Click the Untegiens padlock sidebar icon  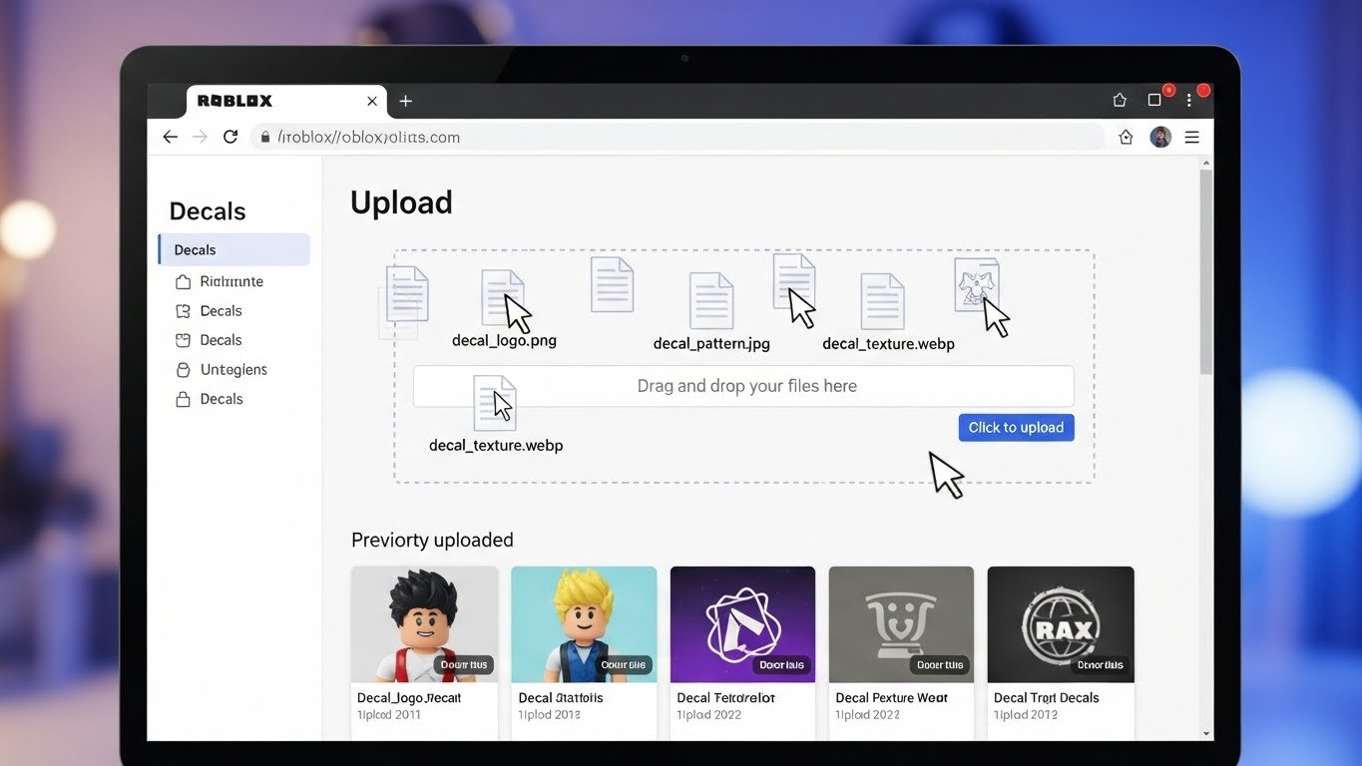(183, 369)
